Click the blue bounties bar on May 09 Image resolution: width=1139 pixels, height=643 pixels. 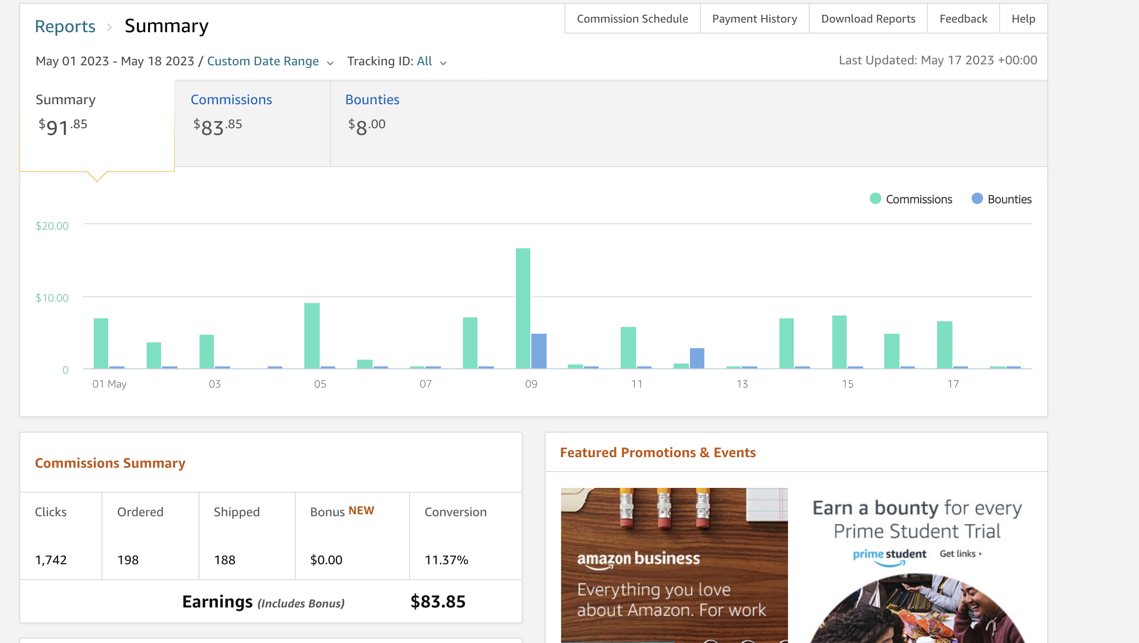click(539, 351)
